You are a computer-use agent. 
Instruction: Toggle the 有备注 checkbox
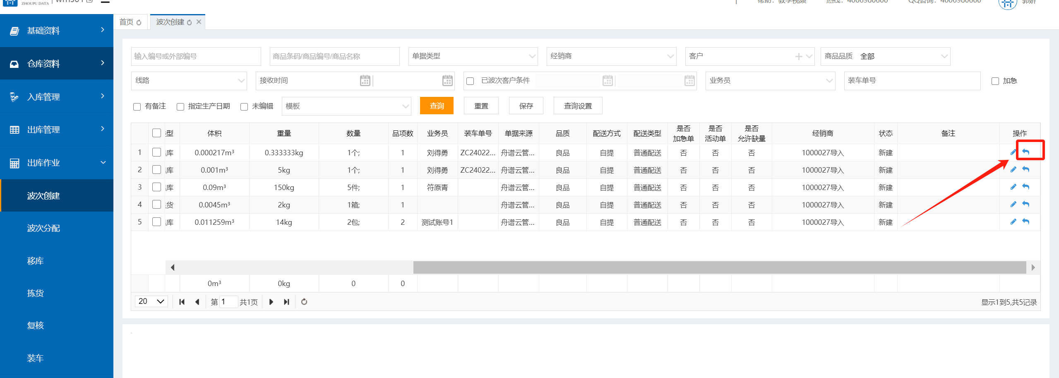pyautogui.click(x=137, y=107)
